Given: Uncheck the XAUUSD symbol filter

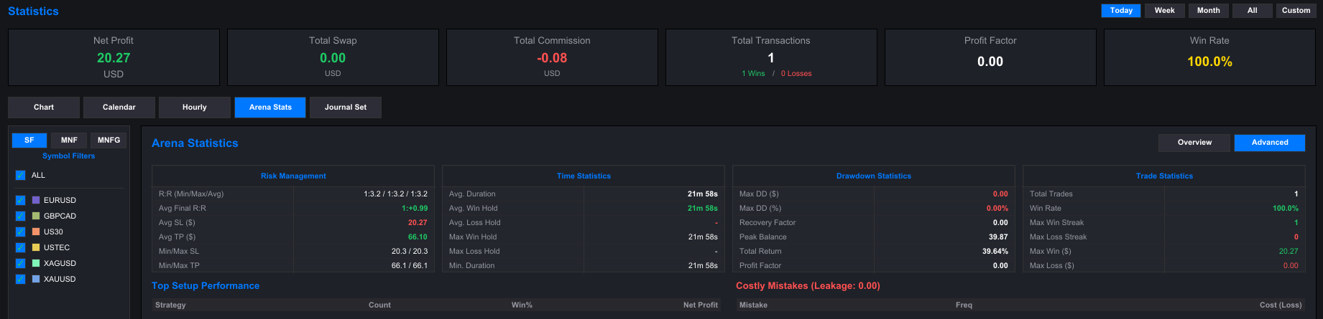Looking at the screenshot, I should pos(20,279).
